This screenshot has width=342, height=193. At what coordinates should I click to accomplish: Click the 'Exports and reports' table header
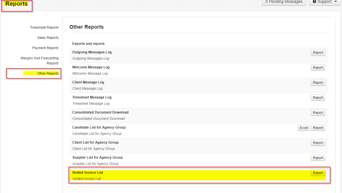pyautogui.click(x=88, y=44)
